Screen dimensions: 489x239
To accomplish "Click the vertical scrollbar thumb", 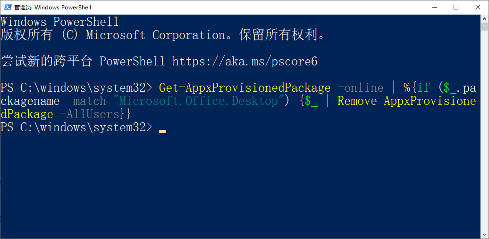I will (x=484, y=26).
